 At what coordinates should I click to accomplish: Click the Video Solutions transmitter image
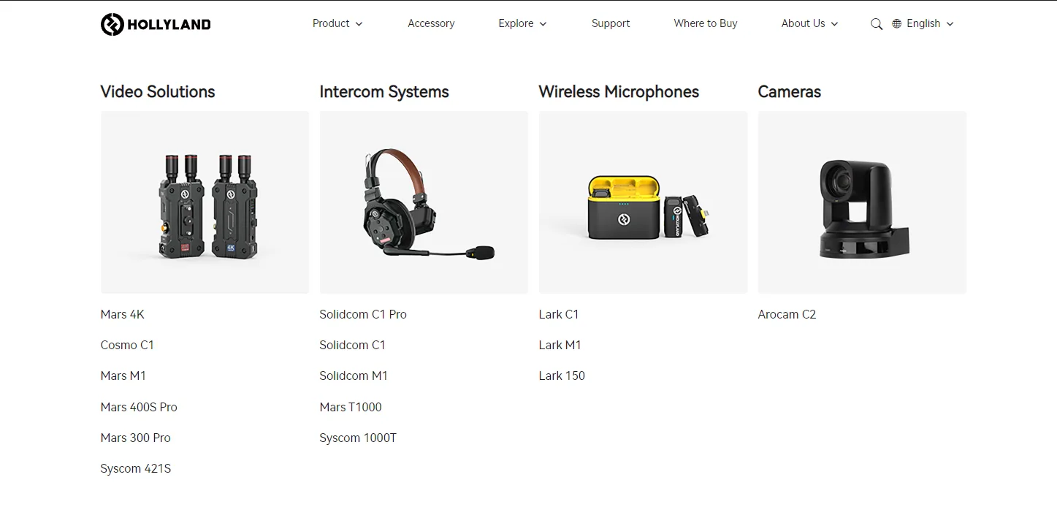tap(205, 202)
